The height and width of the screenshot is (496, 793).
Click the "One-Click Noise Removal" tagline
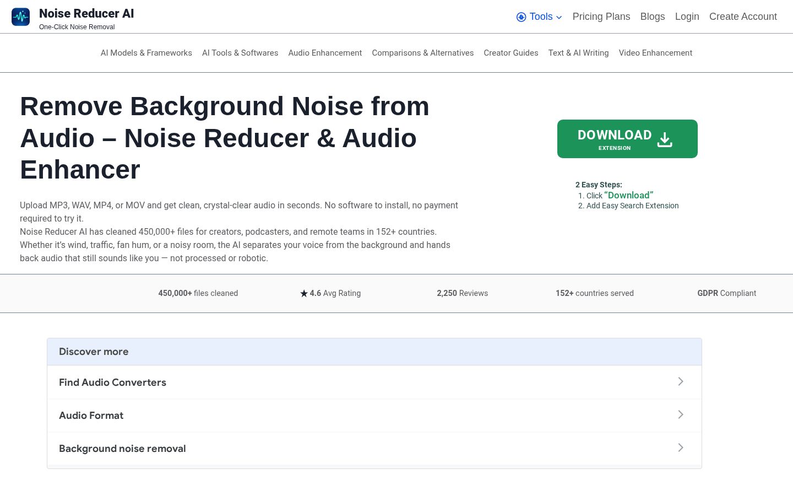[77, 27]
